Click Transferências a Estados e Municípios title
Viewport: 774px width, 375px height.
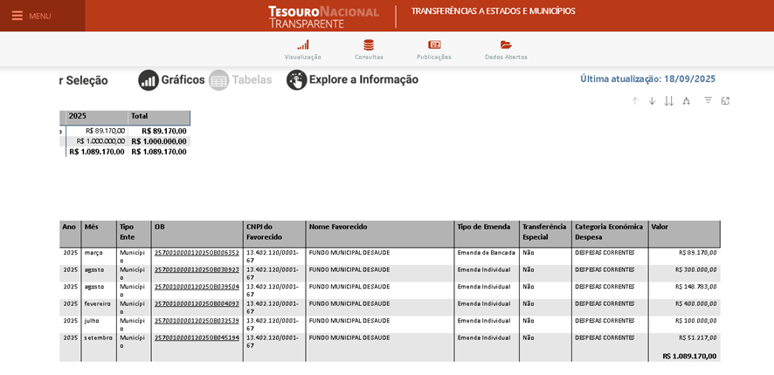493,10
